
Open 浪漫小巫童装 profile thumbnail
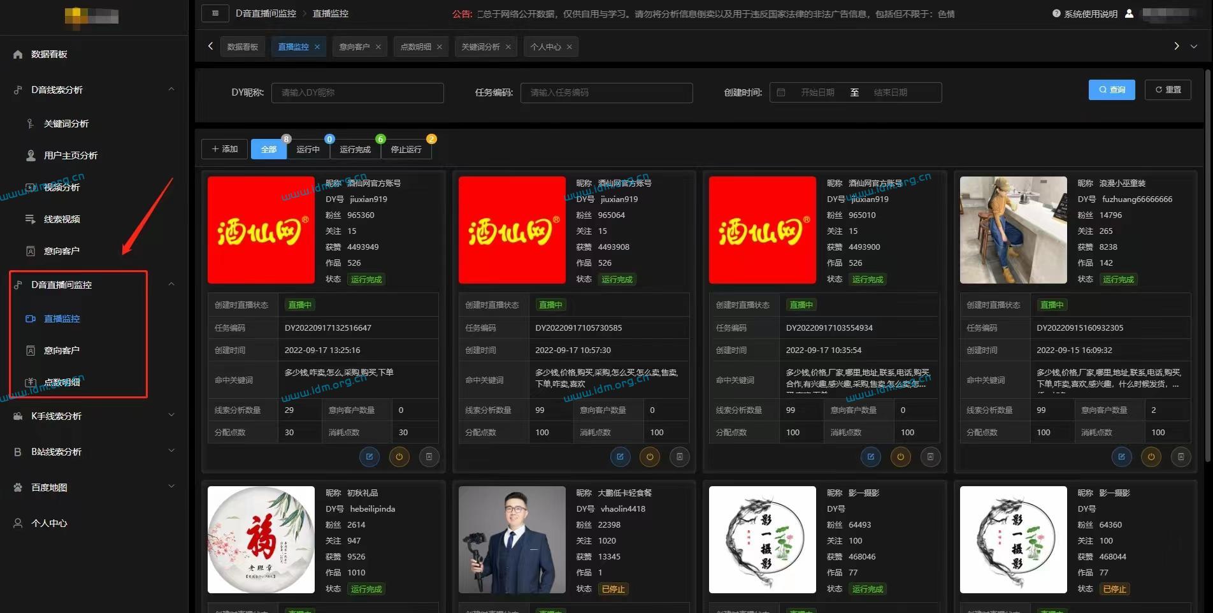point(1013,230)
